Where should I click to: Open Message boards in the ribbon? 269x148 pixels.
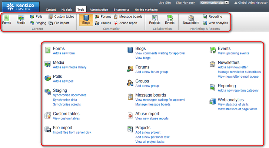(x=128, y=17)
